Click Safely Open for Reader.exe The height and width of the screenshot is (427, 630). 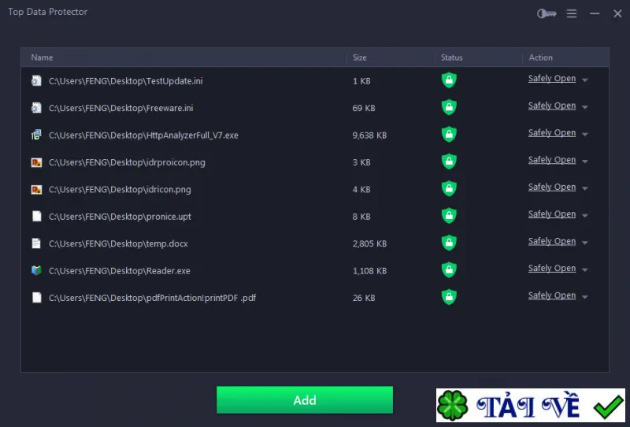click(552, 268)
